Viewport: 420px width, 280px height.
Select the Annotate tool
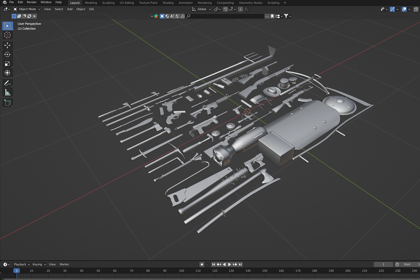point(8,83)
